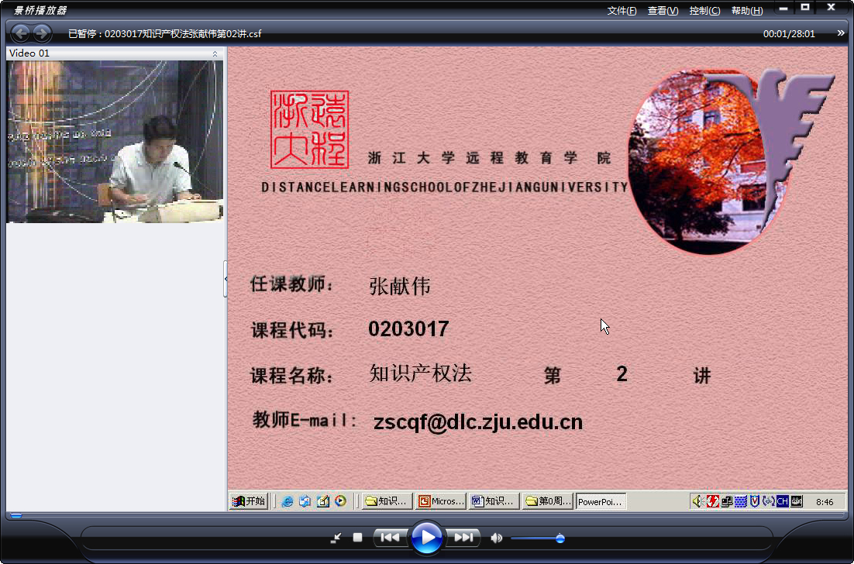The width and height of the screenshot is (854, 564).
Task: Click the 第0周... folder taskbar button
Action: tap(548, 500)
